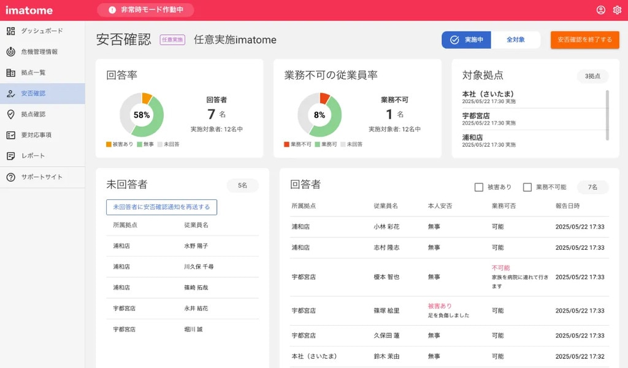Click the 安否確認を終了する button

[x=584, y=40]
